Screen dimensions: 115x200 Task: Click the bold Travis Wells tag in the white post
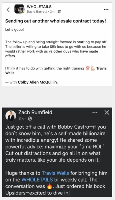[x=56, y=71]
